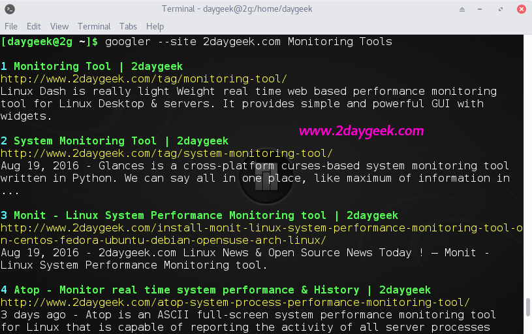
Task: Click the line "n-centos-fedora-ubuntu-debian-opensuse-arch-linux/"
Action: pos(163,241)
